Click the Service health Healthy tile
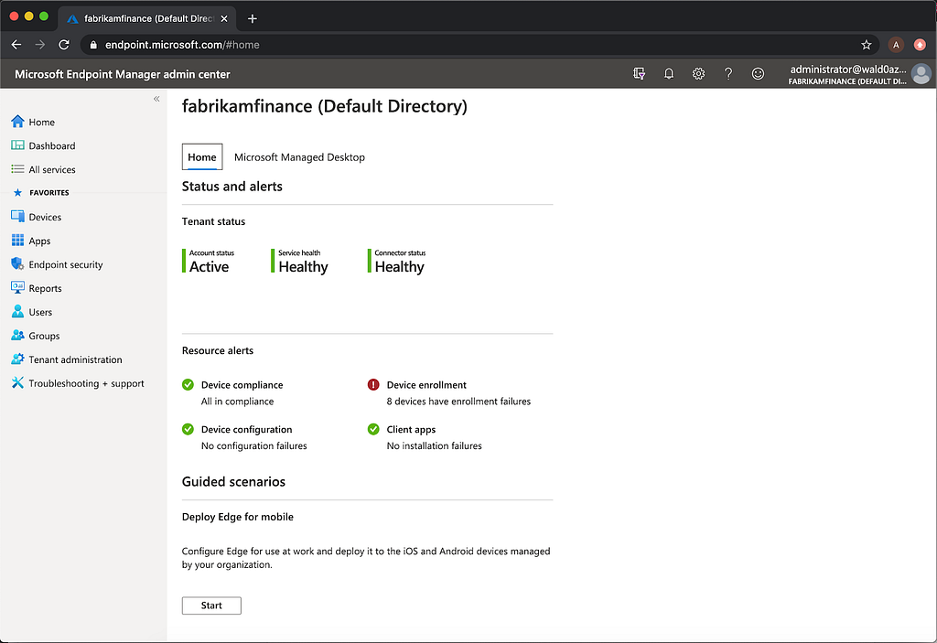937x643 pixels. [x=300, y=262]
